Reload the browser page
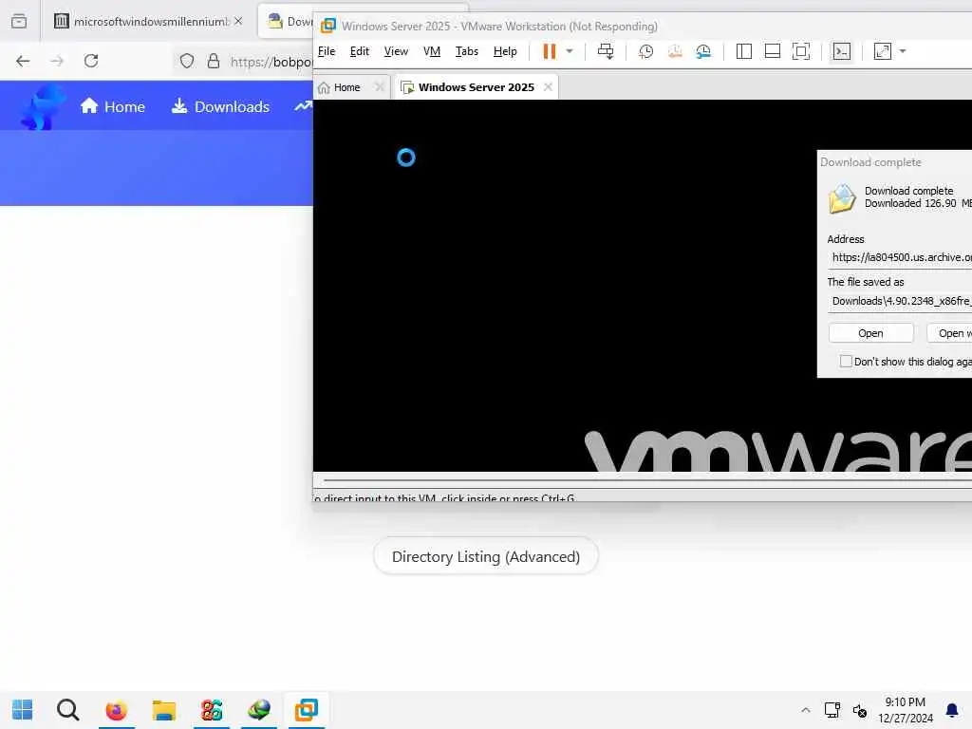This screenshot has width=972, height=729. (91, 61)
